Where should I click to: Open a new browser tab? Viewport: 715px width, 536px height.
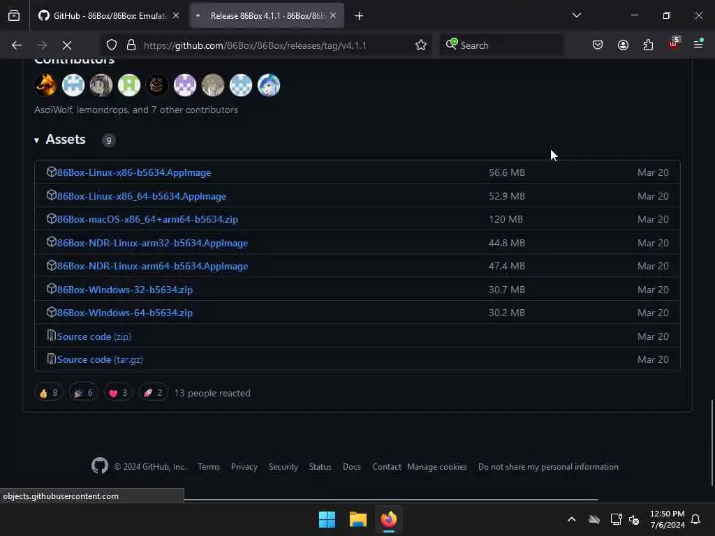pyautogui.click(x=360, y=16)
